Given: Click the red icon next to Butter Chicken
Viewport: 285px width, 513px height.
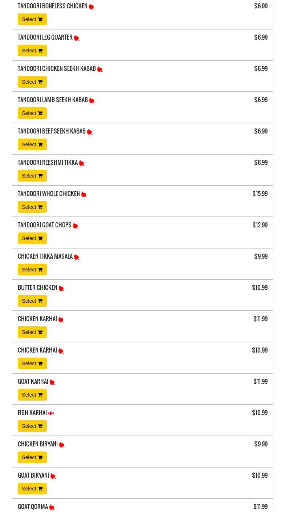Looking at the screenshot, I should 61,288.
